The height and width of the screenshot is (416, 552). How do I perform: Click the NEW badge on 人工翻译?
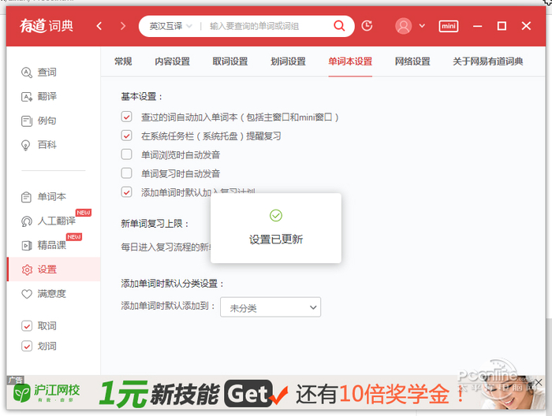[x=84, y=213]
